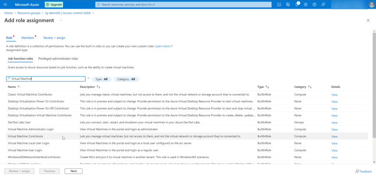
Task: Focus the top search resources field
Action: [184, 4]
